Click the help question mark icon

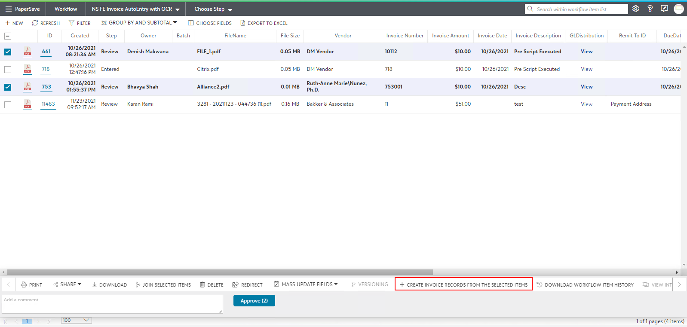coord(650,9)
